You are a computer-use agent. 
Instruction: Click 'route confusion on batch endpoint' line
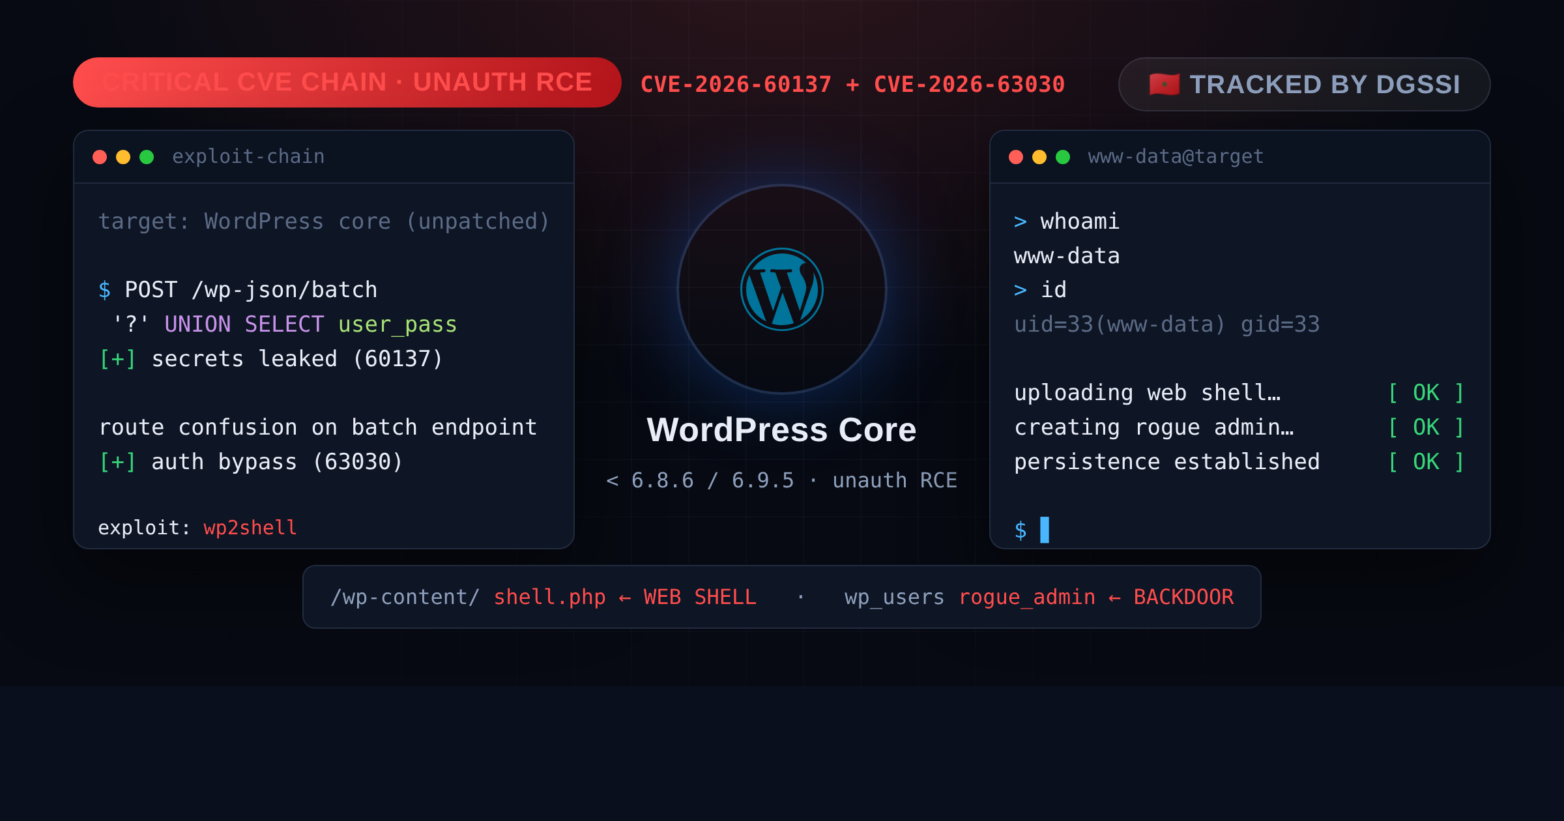pyautogui.click(x=318, y=427)
